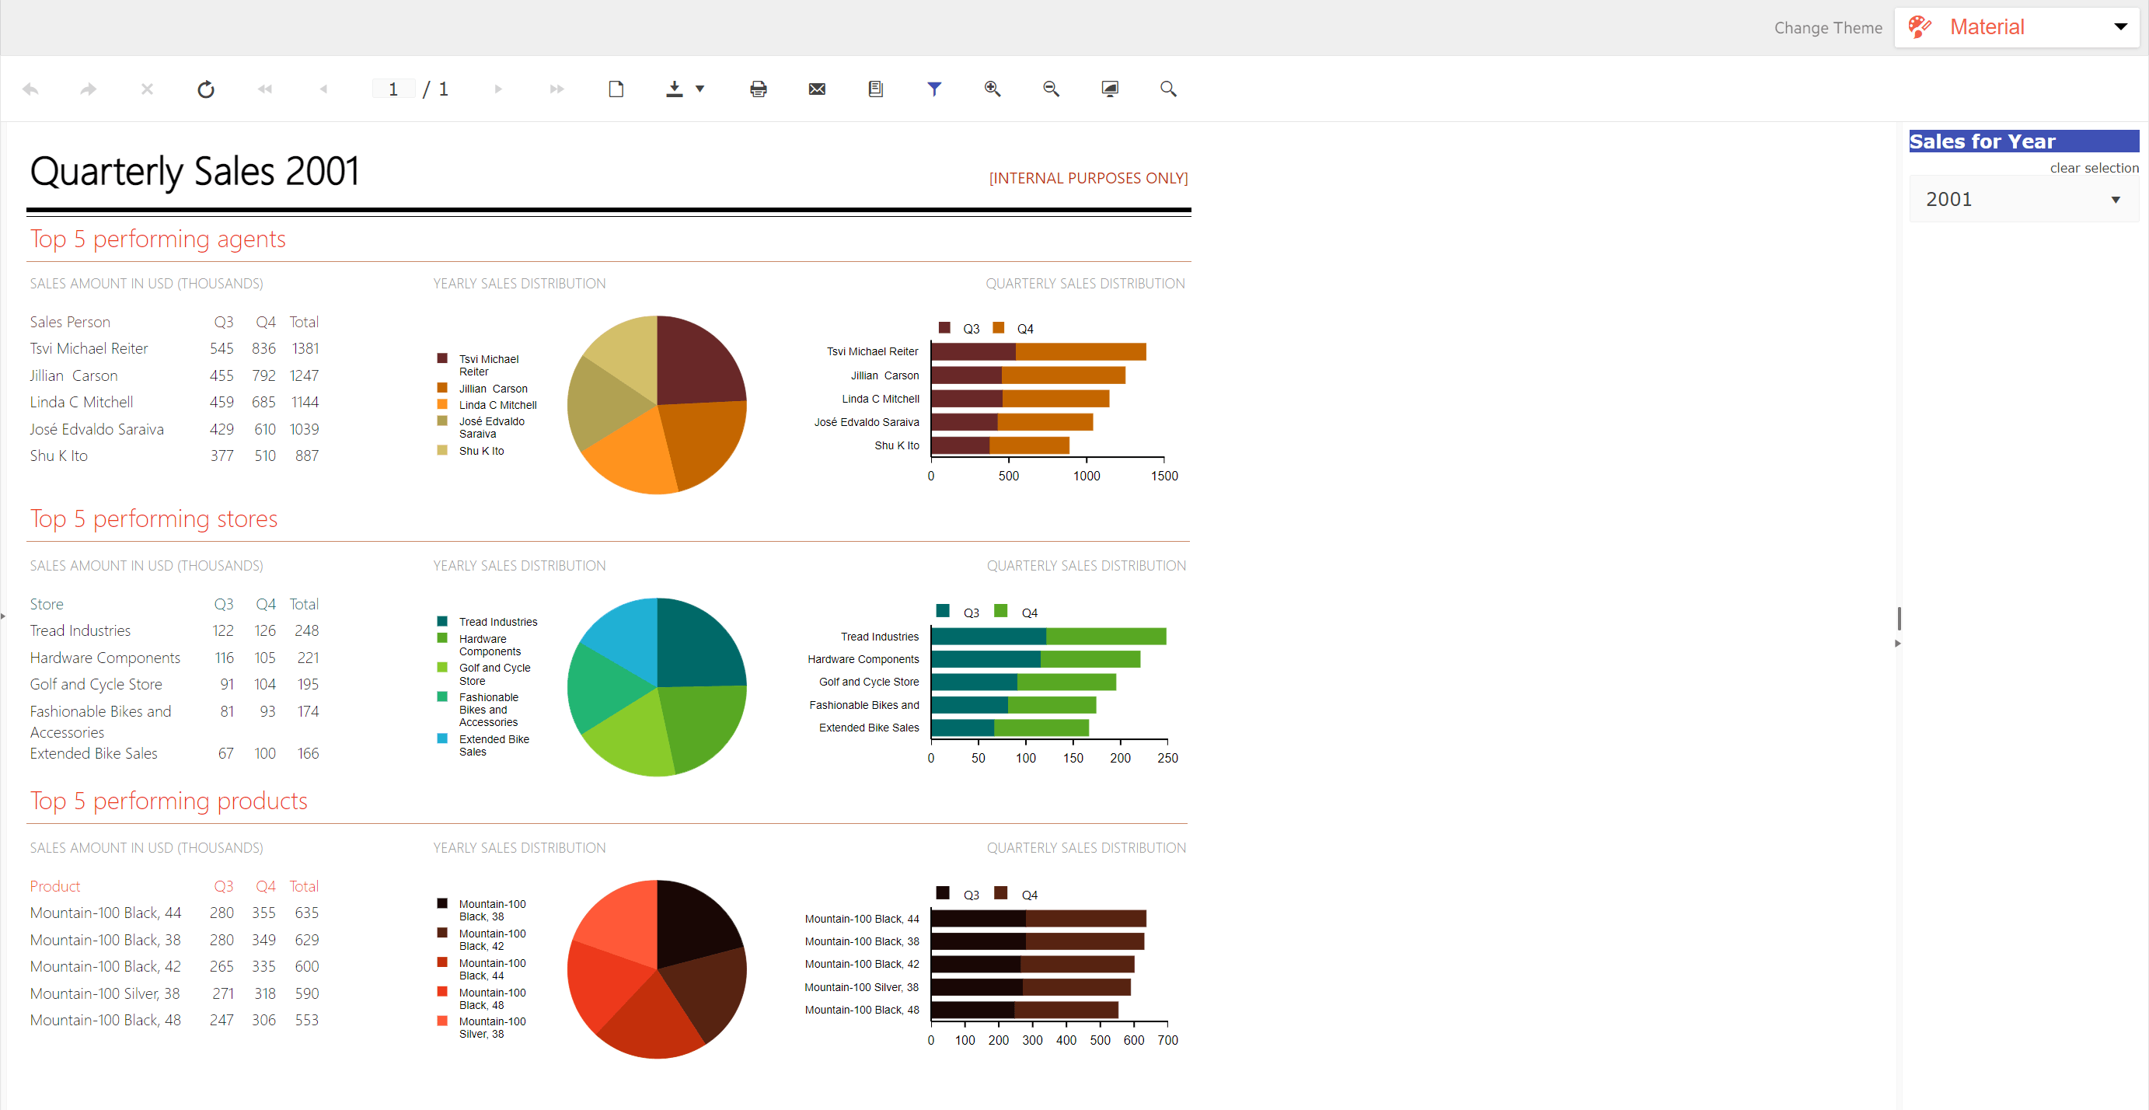The height and width of the screenshot is (1110, 2149).
Task: Select the theme palette color icon
Action: click(1920, 26)
